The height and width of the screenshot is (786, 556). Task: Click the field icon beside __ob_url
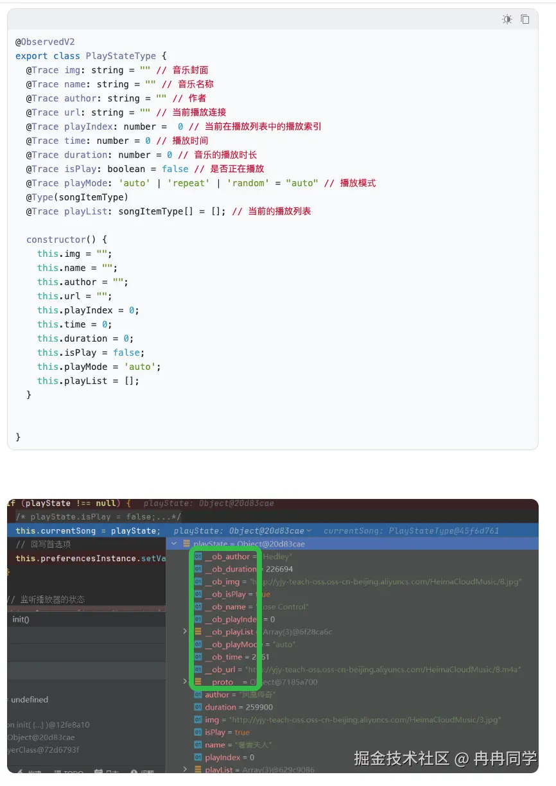pyautogui.click(x=198, y=669)
